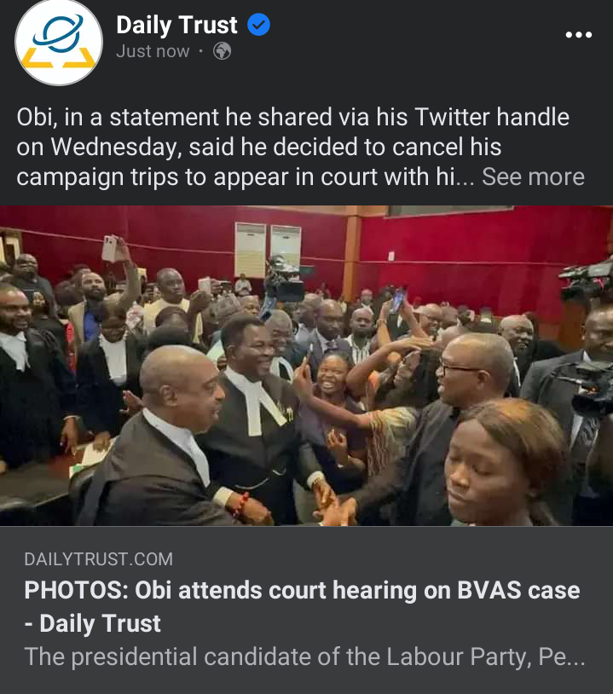613x694 pixels.
Task: Click the '- Daily Trust' headline suffix
Action: click(92, 623)
